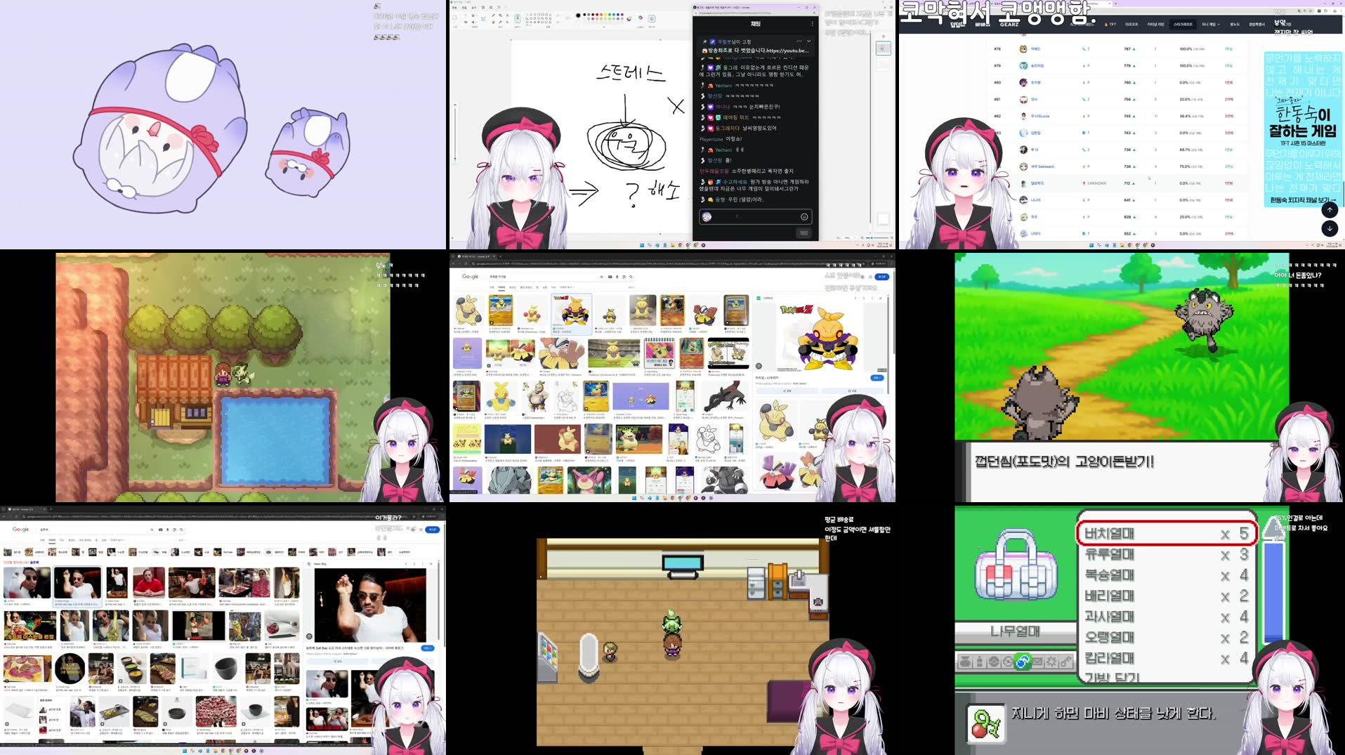This screenshot has height=755, width=1345.
Task: Clear the search query on Pokemon image search
Action: pos(601,277)
